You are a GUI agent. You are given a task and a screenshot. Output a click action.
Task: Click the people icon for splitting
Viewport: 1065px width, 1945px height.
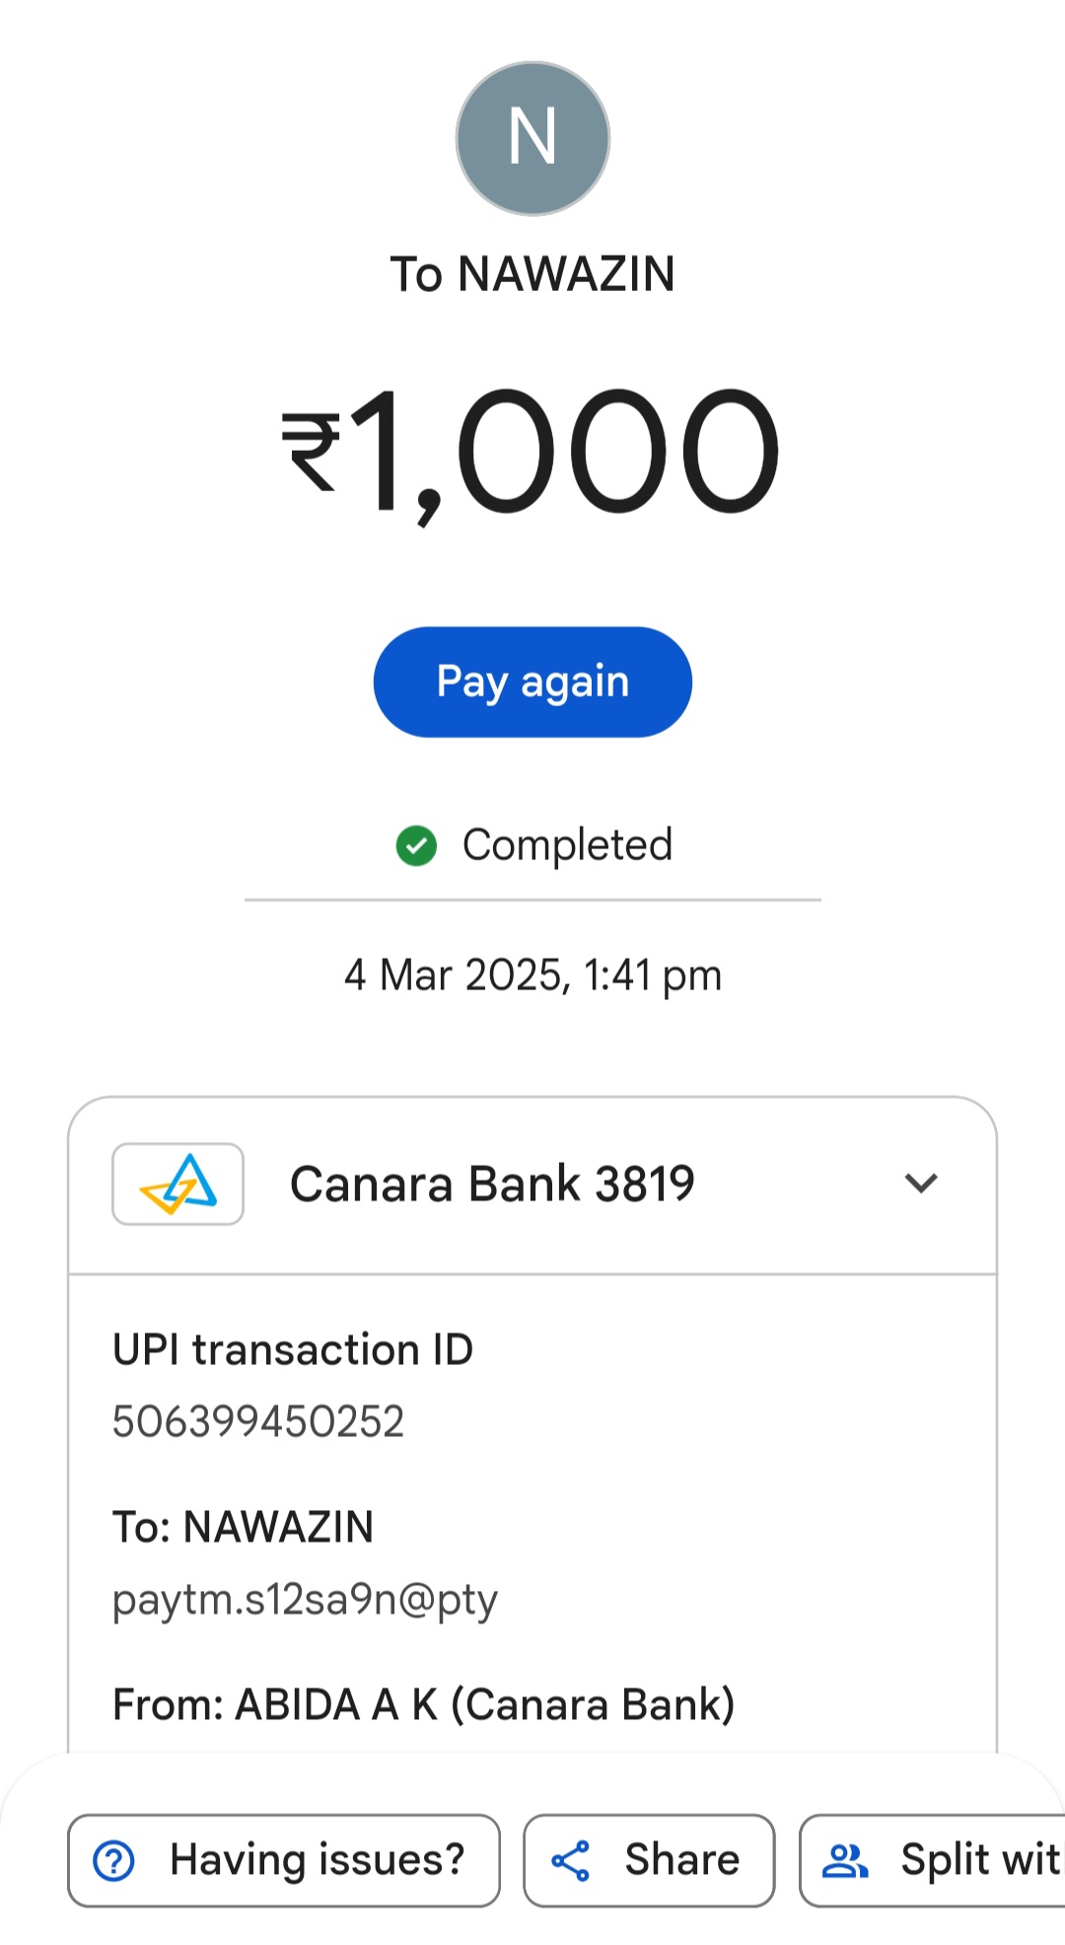pos(845,1861)
